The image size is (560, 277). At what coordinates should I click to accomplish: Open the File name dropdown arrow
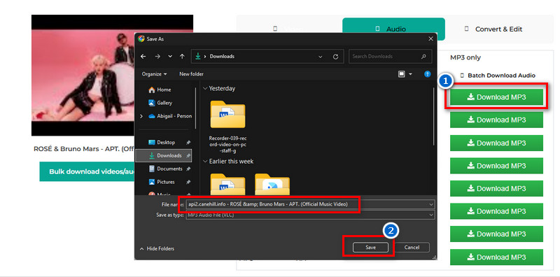point(432,204)
